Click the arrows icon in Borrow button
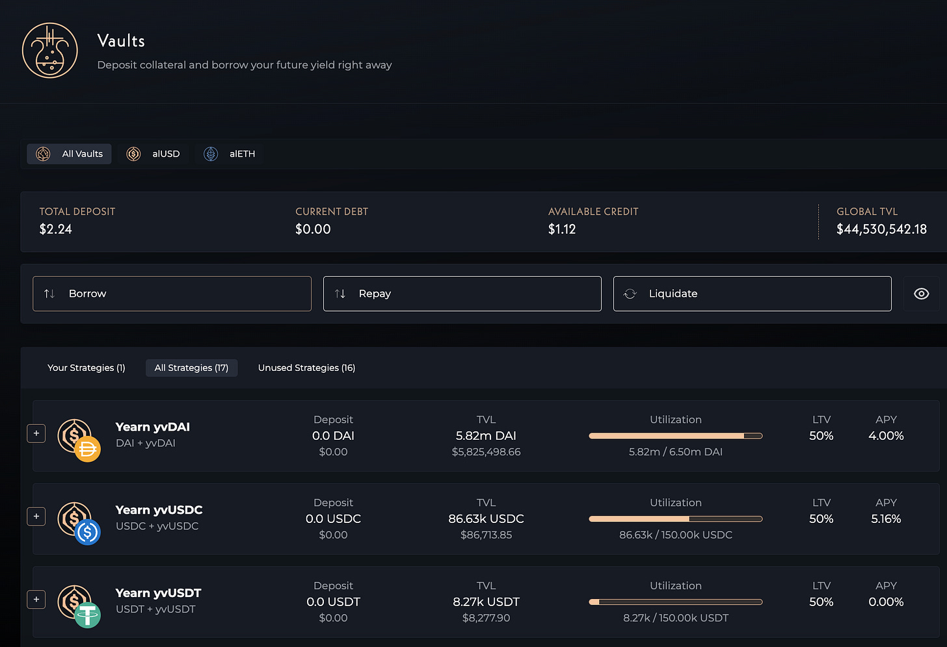 point(49,294)
